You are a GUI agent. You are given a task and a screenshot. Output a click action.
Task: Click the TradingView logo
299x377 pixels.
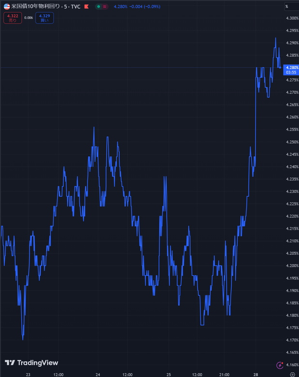click(31, 362)
